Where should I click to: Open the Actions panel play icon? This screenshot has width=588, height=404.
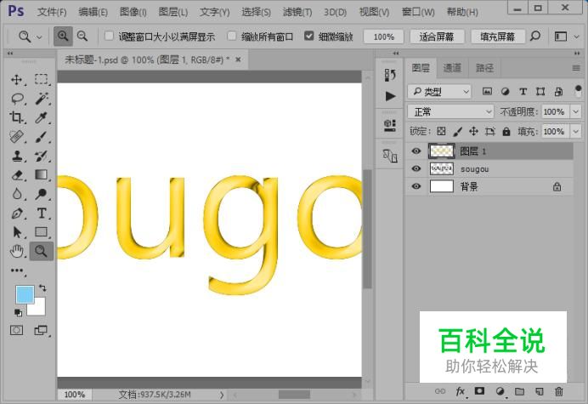click(x=390, y=96)
